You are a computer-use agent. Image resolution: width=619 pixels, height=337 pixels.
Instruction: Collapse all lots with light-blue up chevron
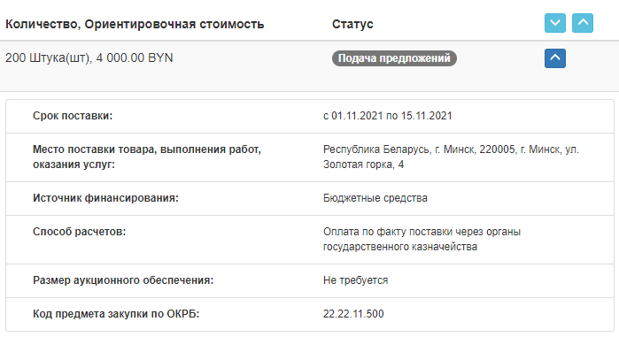click(583, 23)
